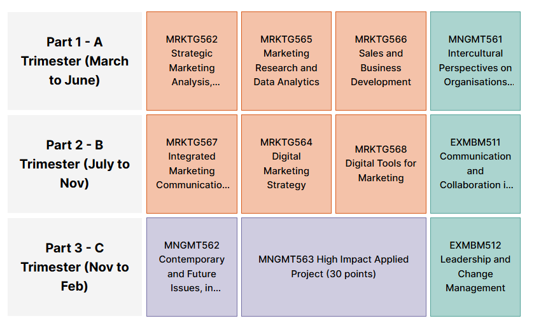Open MRKTG567 Integrated Marketing Communications cell
534x323 pixels.
192,163
